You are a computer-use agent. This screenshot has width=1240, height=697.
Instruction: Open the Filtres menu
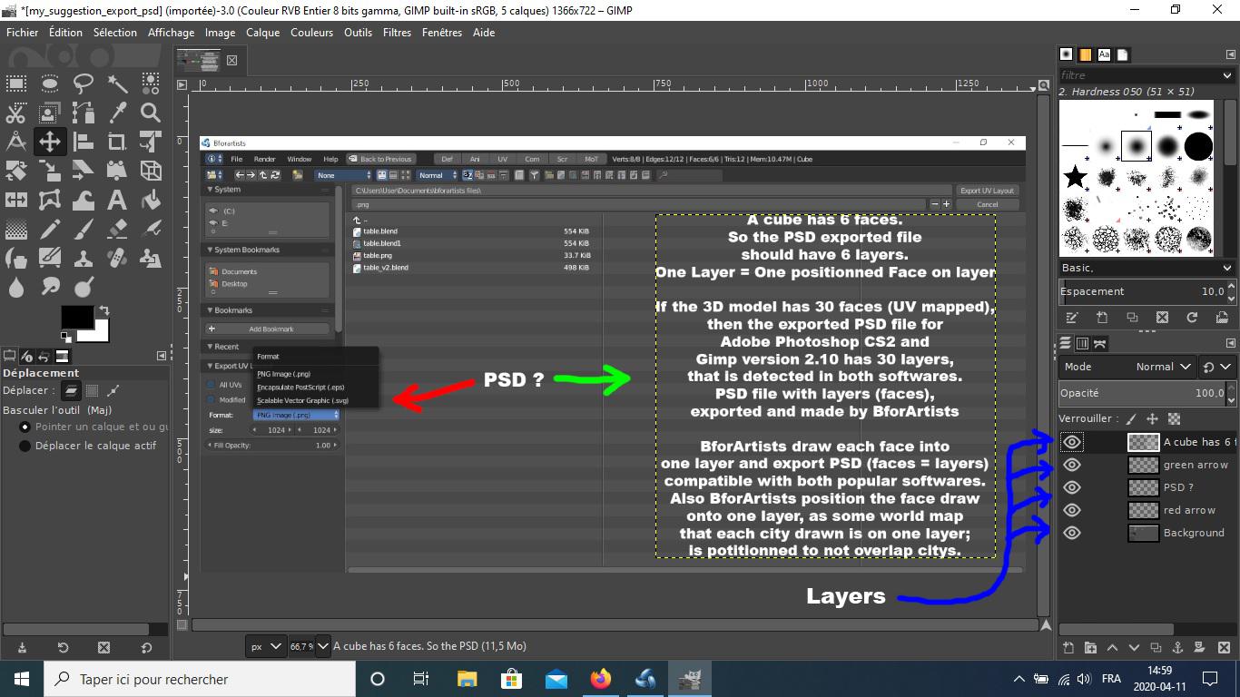tap(397, 32)
